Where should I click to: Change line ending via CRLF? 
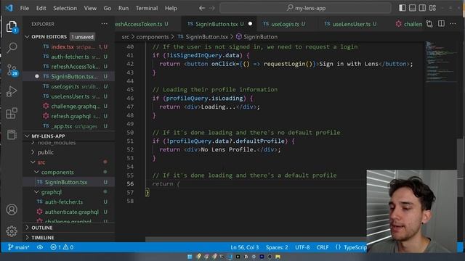323,247
